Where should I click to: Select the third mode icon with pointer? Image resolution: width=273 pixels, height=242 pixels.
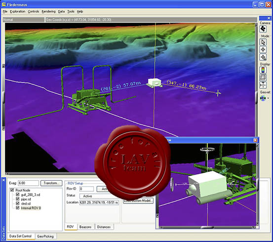click(263, 57)
